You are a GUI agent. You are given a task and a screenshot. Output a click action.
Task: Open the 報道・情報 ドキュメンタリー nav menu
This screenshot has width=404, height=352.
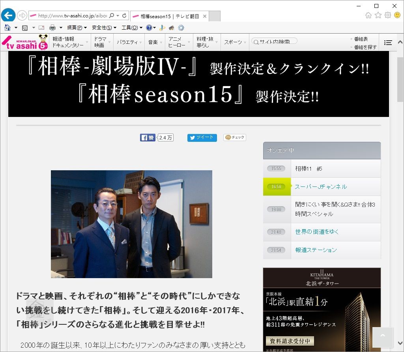tap(70, 42)
